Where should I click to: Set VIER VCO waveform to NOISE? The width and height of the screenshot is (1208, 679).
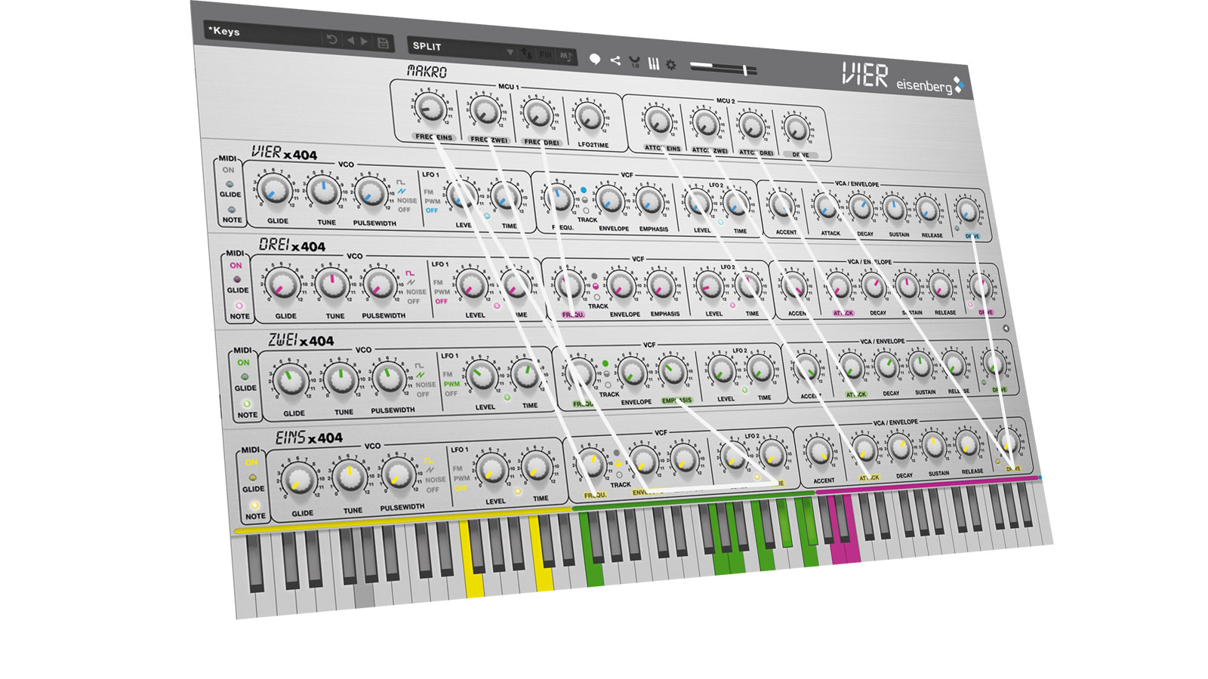407,201
